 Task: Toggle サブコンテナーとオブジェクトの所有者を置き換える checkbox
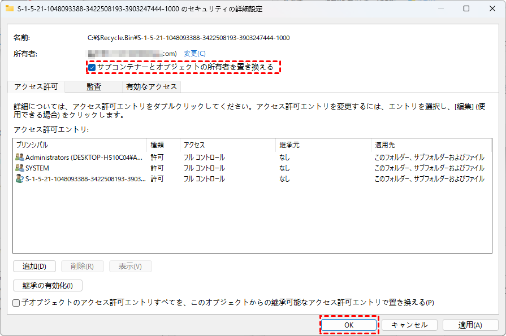point(92,67)
